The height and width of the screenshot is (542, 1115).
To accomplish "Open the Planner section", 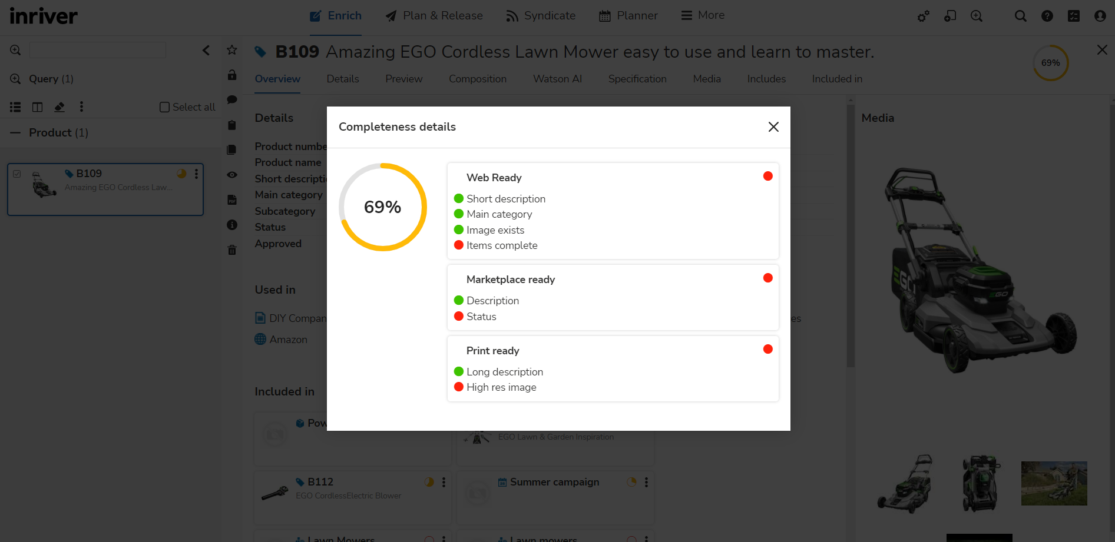I will point(628,16).
